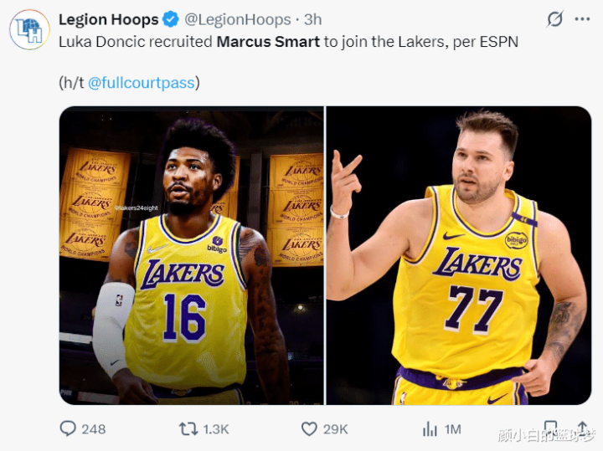603x451 pixels.
Task: Open the @LegionHoops handle
Action: (x=237, y=19)
